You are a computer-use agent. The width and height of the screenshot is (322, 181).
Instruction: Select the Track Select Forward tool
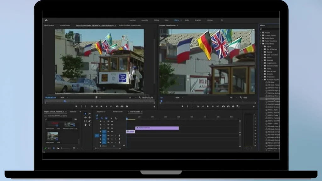coord(90,114)
